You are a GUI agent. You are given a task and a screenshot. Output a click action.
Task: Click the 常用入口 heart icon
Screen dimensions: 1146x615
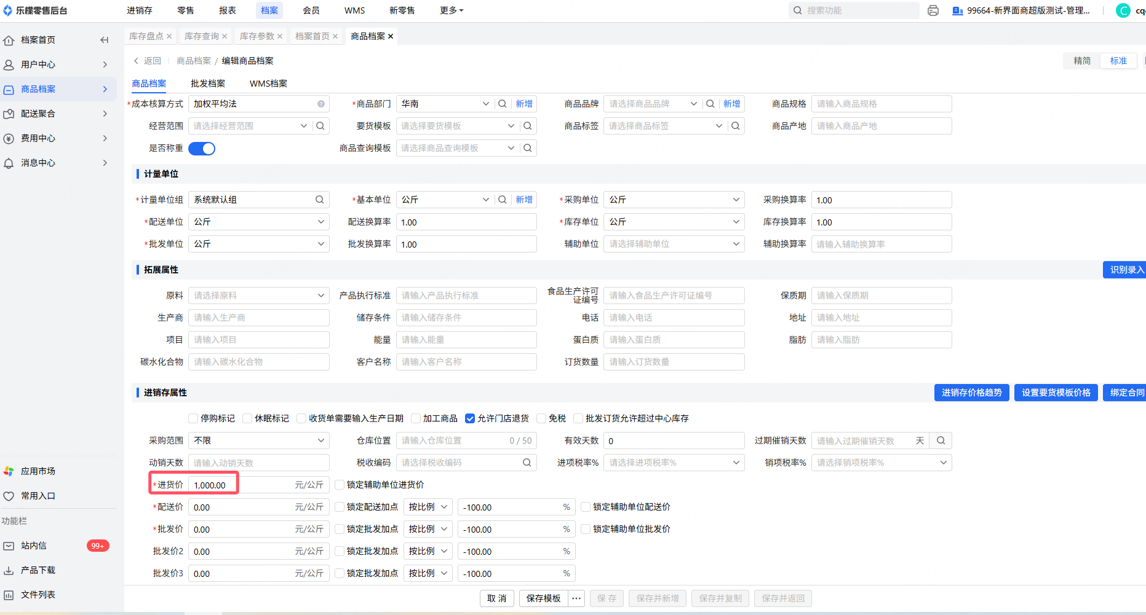click(9, 496)
